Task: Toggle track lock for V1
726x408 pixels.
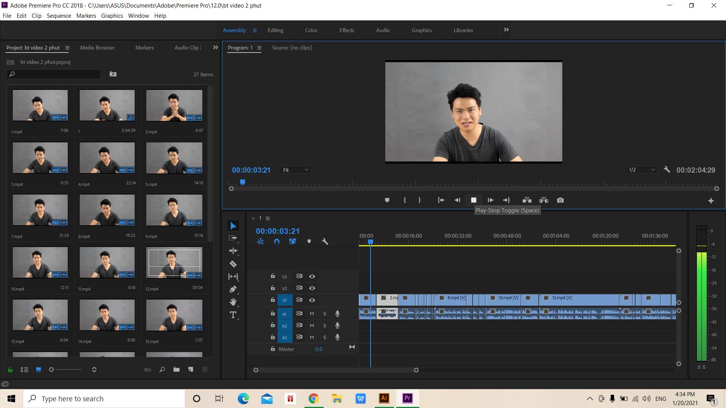Action: [x=273, y=300]
